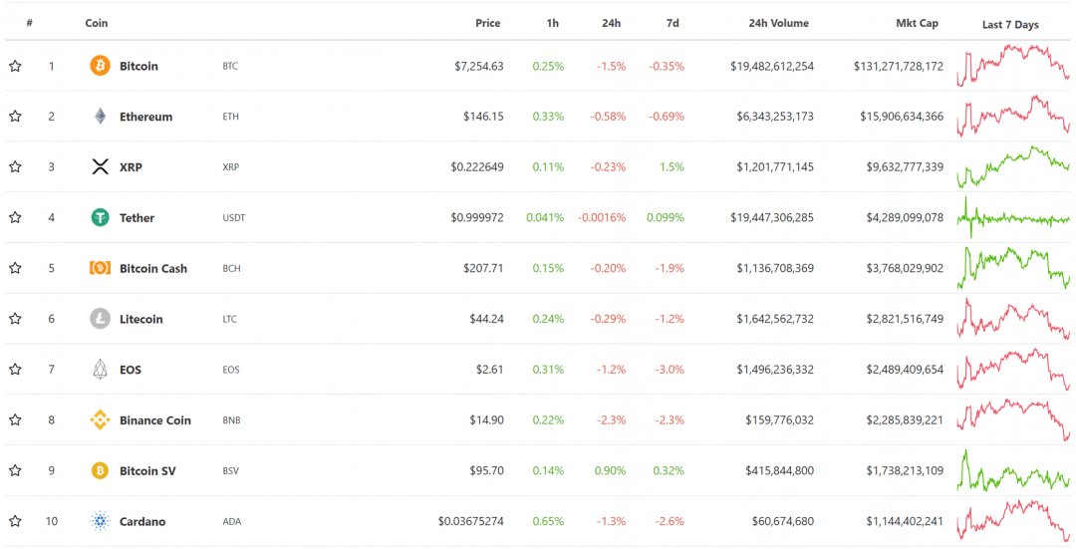
Task: Click XRP 7d change 1.5%
Action: click(672, 166)
